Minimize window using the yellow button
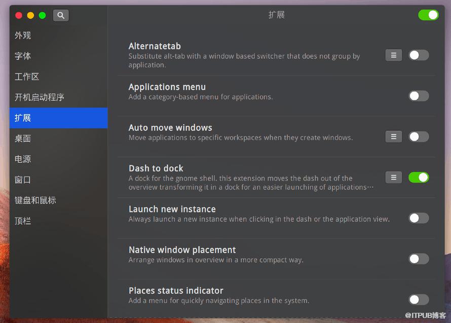 coord(30,15)
